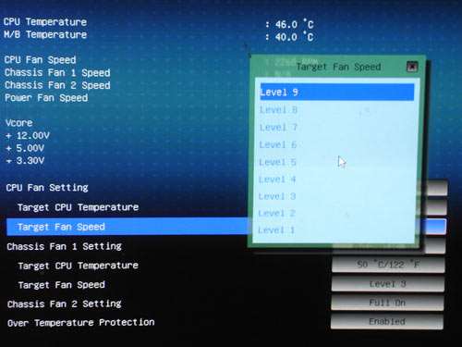The height and width of the screenshot is (347, 462).
Task: Open Chassis Fan 1 Level 3 dropdown
Action: point(388,284)
